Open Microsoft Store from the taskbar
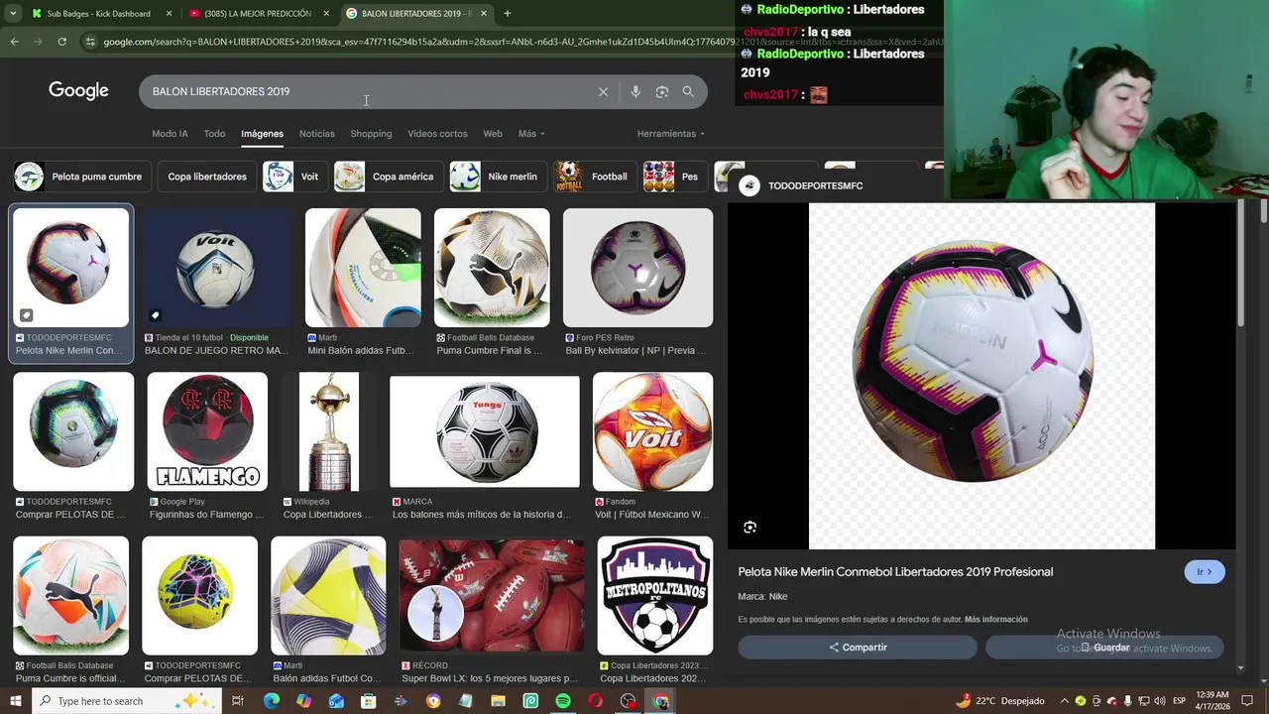 tap(369, 701)
